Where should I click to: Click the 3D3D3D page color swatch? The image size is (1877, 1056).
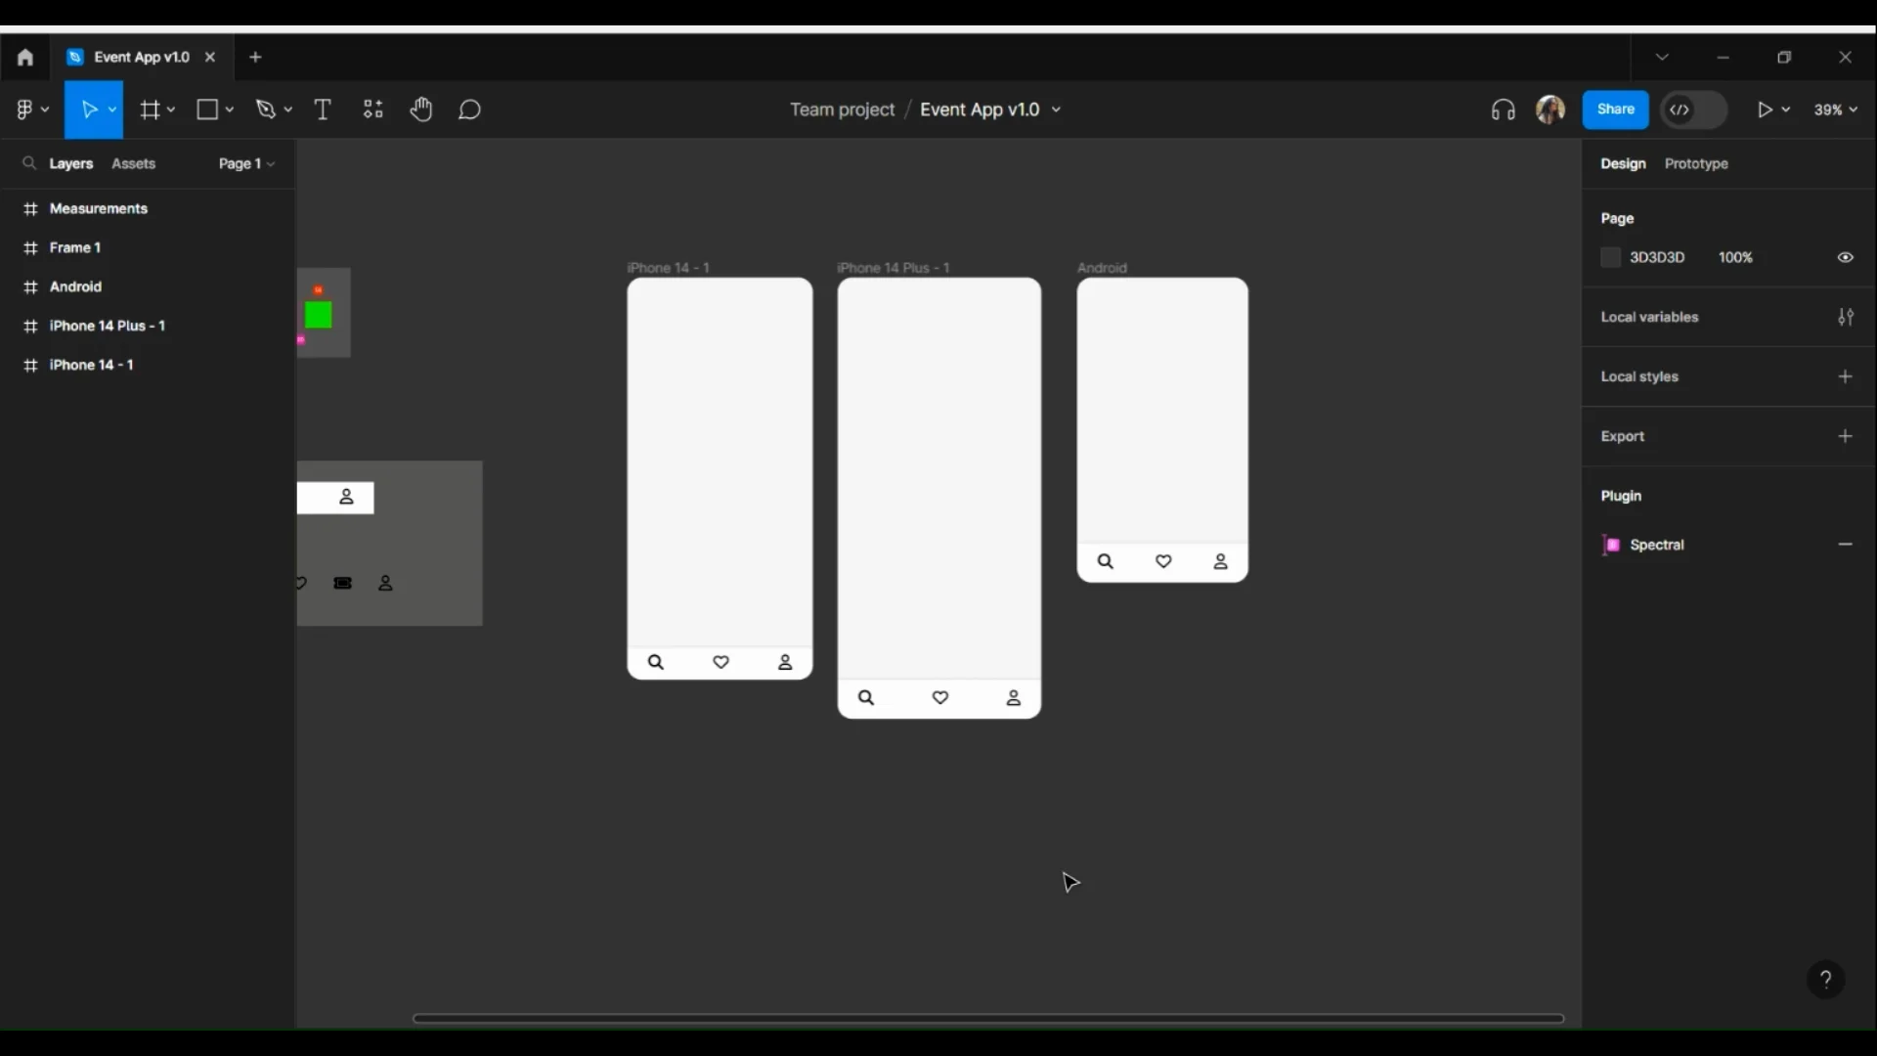(1610, 257)
